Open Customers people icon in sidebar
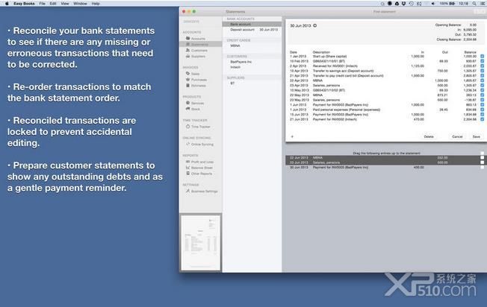Image resolution: width=487 pixels, height=307 pixels. [187, 50]
